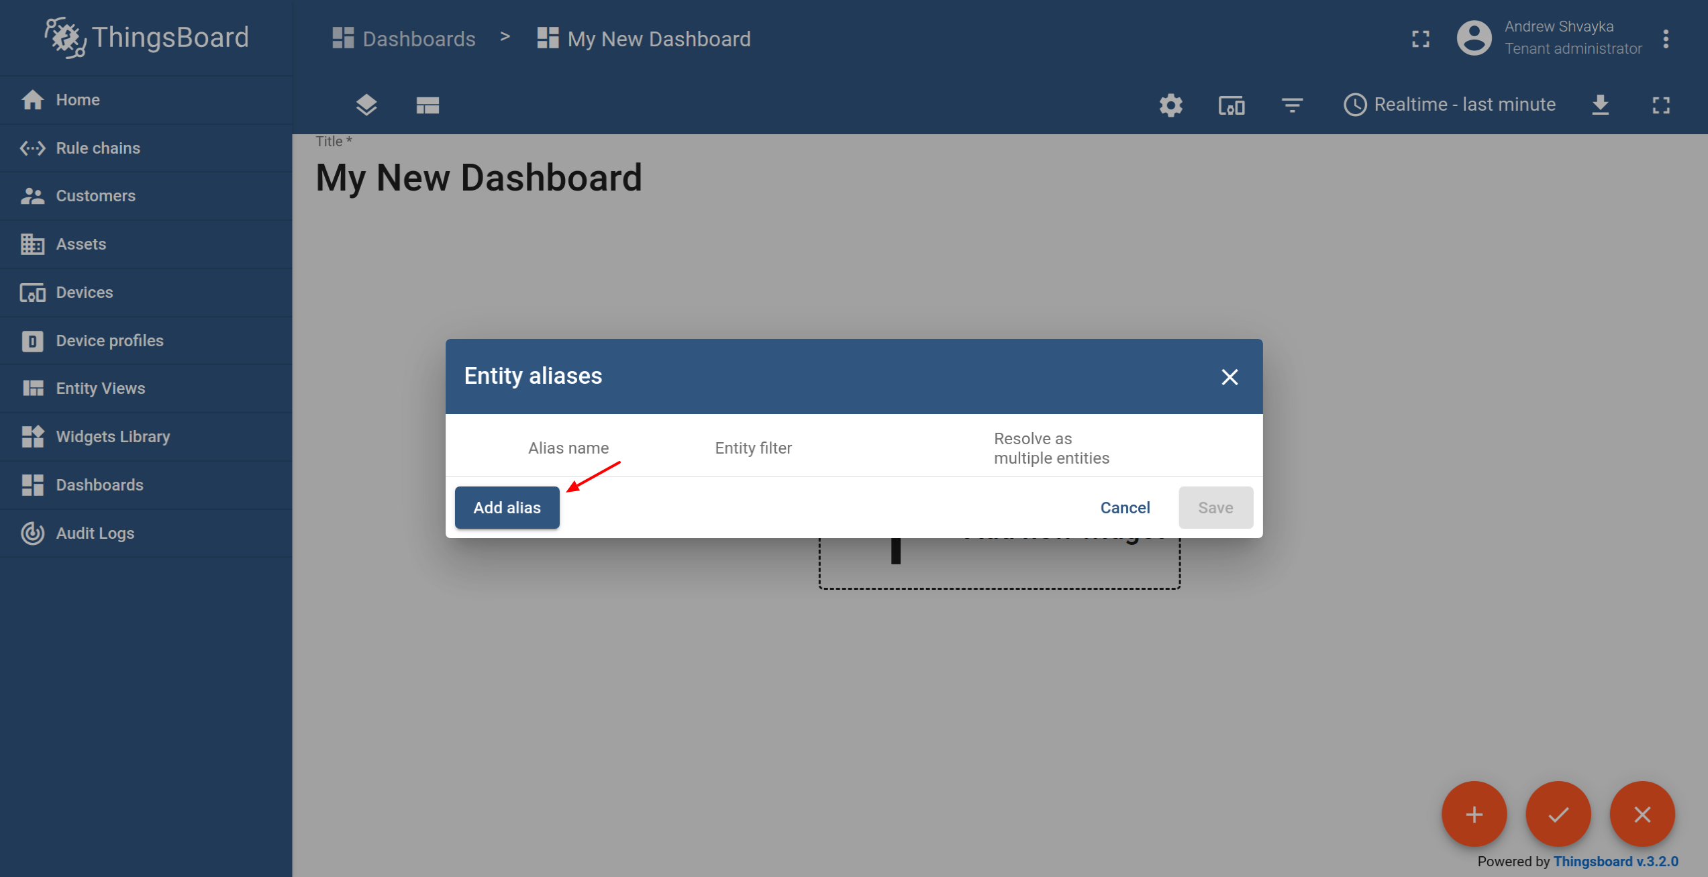Image resolution: width=1708 pixels, height=877 pixels.
Task: Toggle dashboard fullscreen expand icon
Action: point(1661,105)
